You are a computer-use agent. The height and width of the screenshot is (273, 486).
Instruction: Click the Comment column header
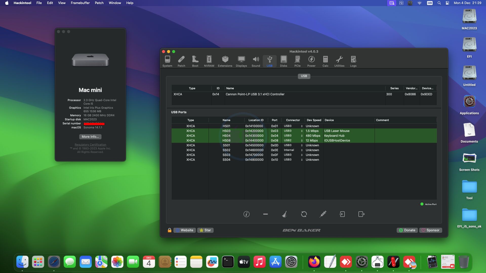[406, 120]
